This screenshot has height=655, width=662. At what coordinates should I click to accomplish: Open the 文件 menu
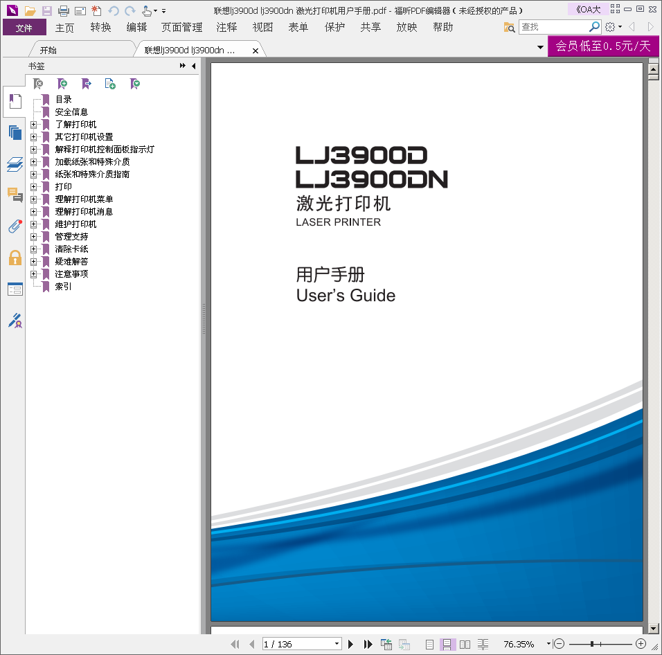[x=24, y=28]
